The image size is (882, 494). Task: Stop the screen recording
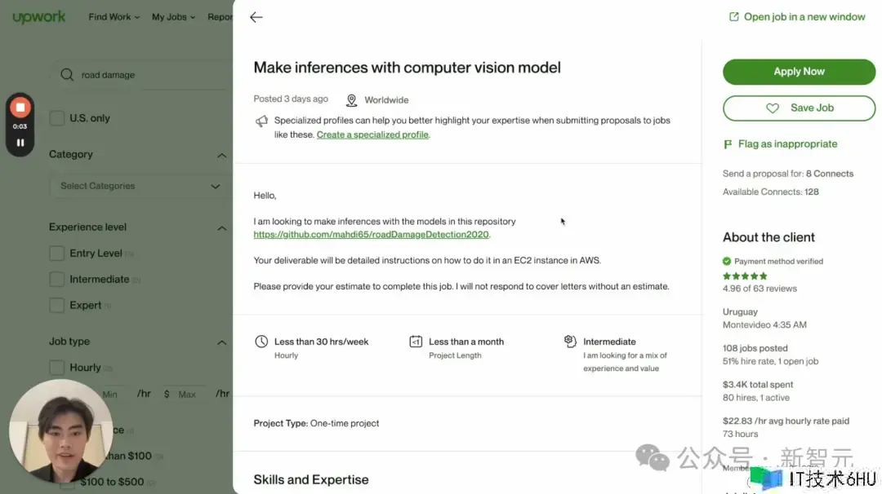click(x=20, y=107)
